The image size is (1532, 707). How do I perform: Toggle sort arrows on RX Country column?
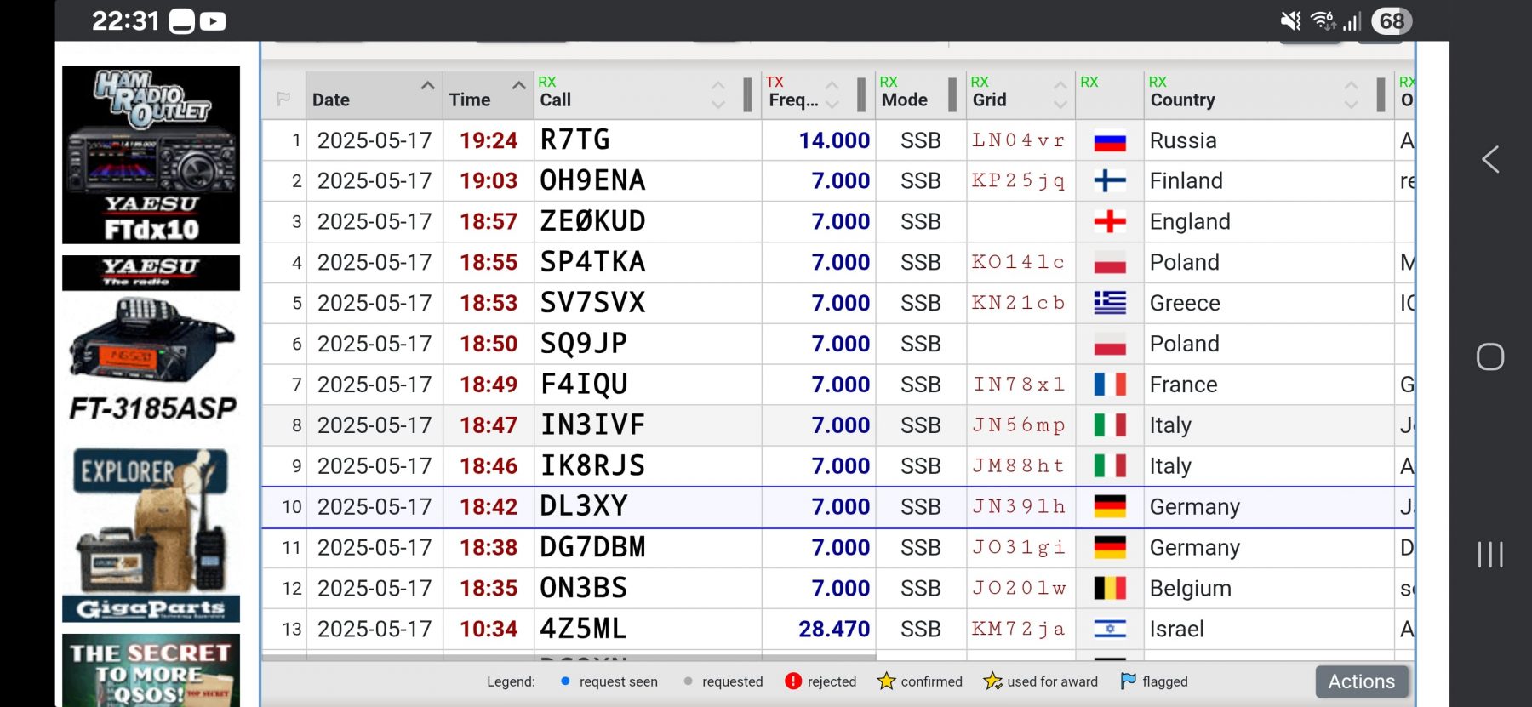tap(1351, 94)
